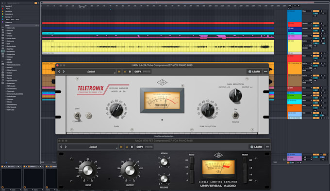Click COPY in the LA-2A toolbar
The height and width of the screenshot is (191, 330).
pyautogui.click(x=138, y=72)
